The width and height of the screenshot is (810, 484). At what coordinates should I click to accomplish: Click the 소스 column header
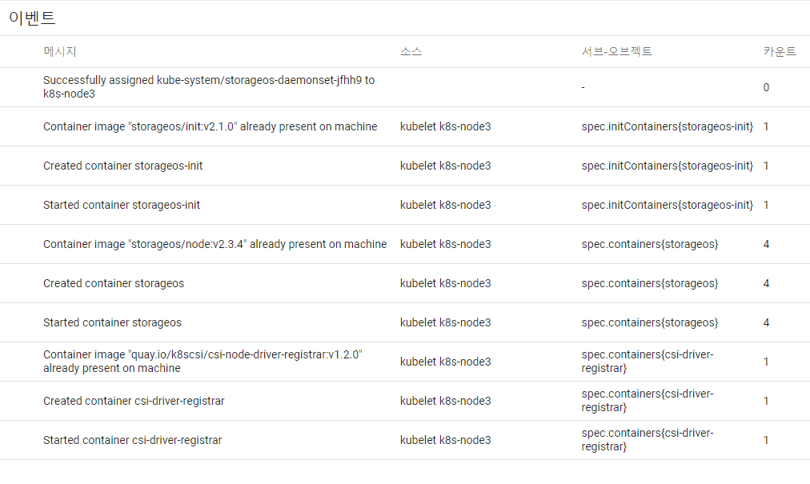click(x=411, y=52)
